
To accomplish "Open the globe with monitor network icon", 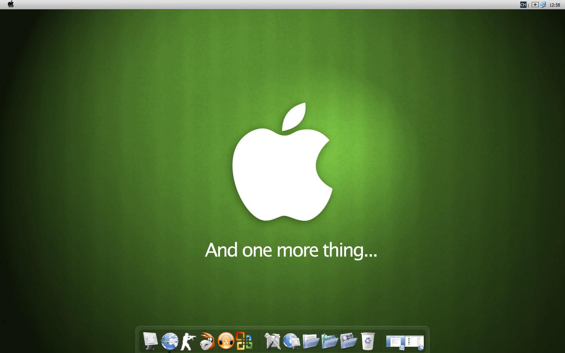I will pyautogui.click(x=292, y=341).
